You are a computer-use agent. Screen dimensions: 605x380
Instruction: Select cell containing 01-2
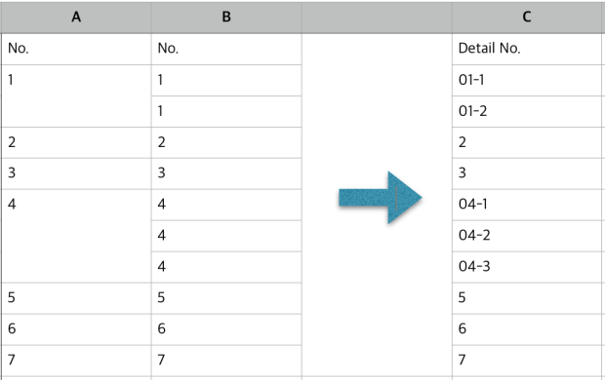pos(527,111)
